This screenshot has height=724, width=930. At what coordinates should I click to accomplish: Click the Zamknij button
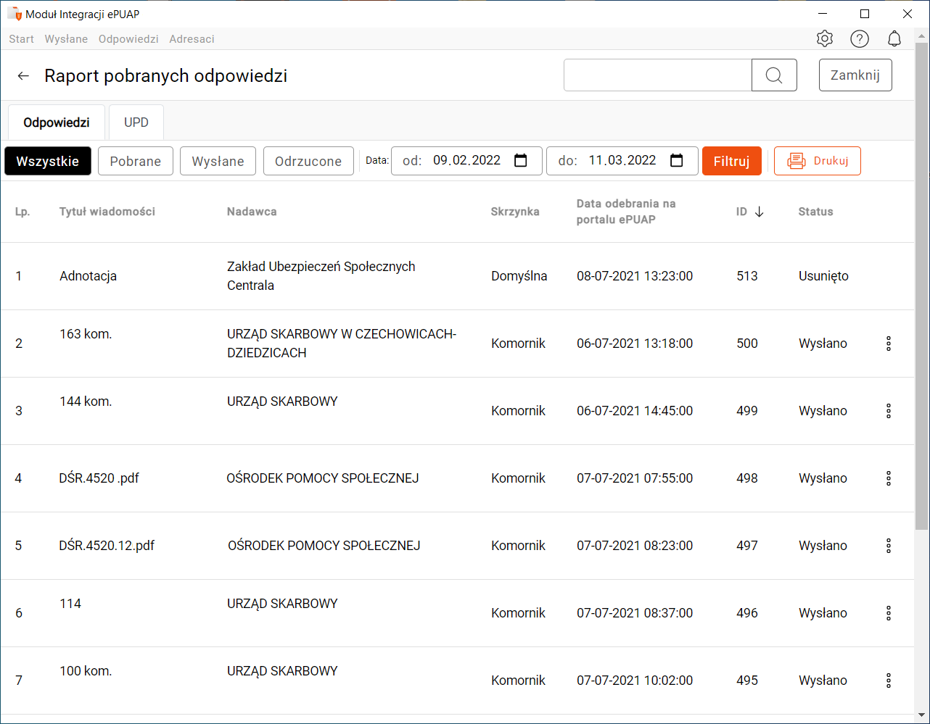[x=855, y=75]
